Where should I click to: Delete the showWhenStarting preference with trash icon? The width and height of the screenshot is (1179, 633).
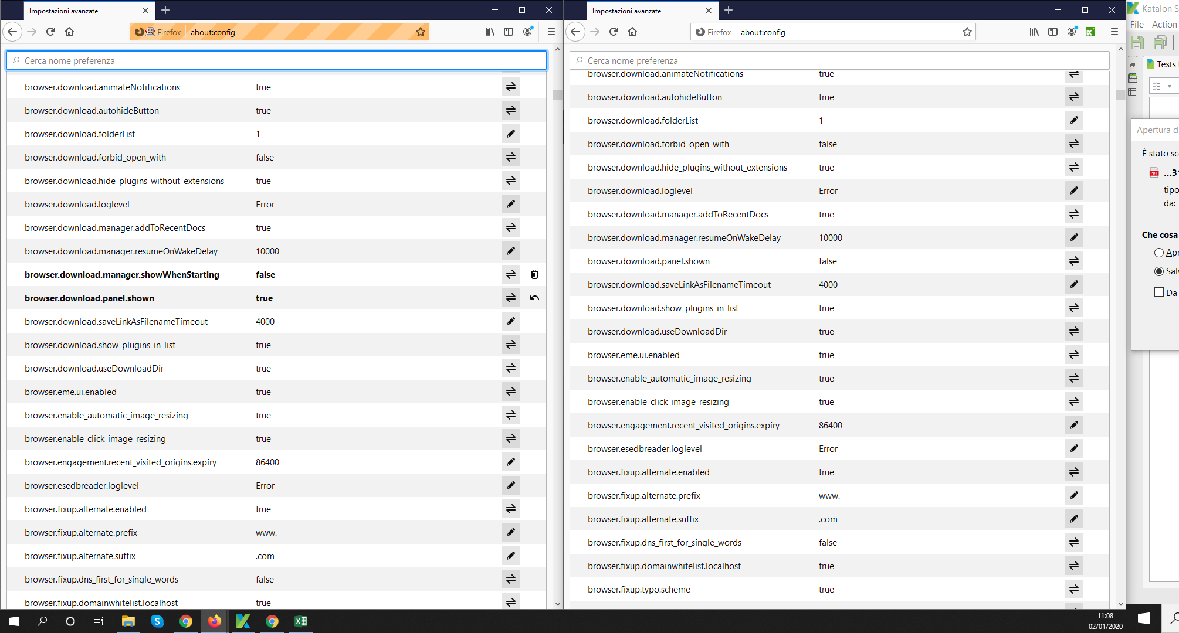point(534,274)
